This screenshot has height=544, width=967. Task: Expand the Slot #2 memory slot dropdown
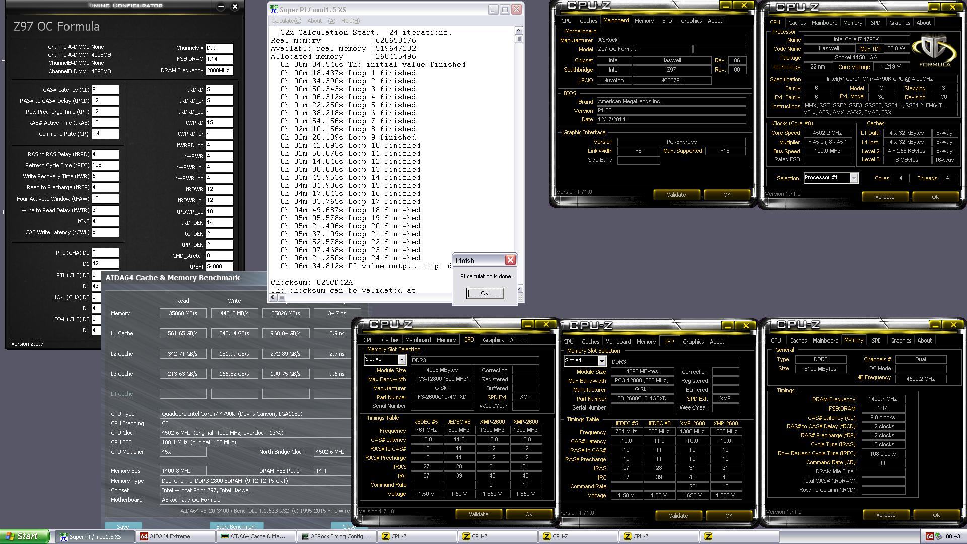coord(401,360)
